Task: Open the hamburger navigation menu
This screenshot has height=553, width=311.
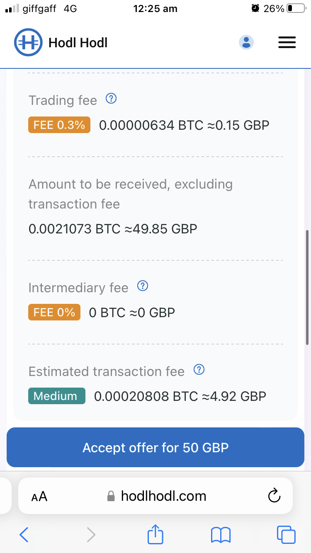Action: [x=287, y=42]
